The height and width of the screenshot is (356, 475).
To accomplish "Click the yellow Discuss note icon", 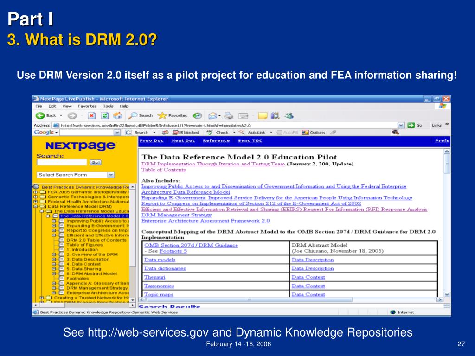I will (263, 115).
